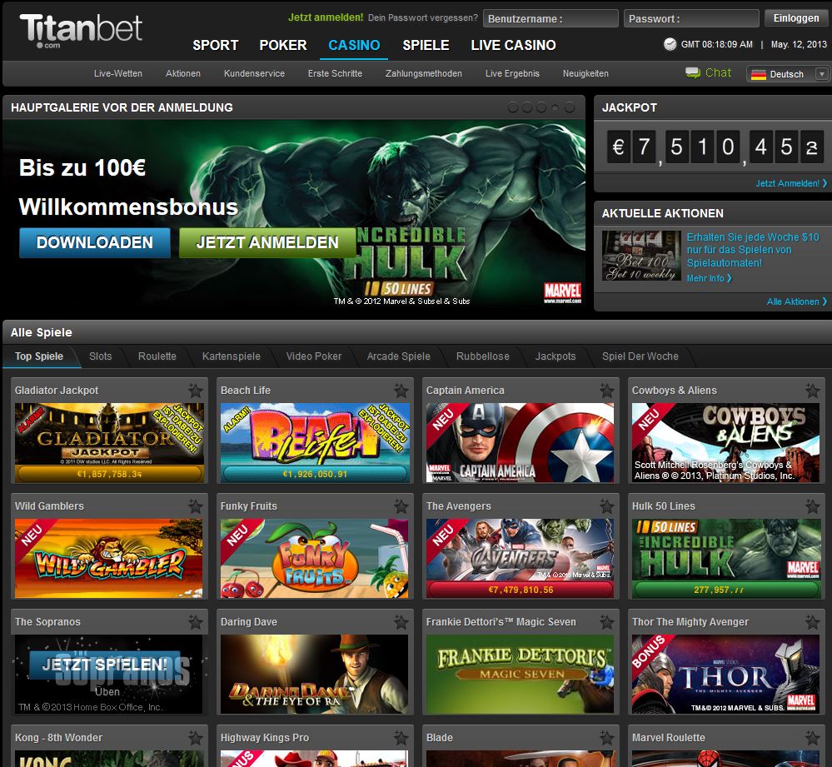Open the Video Poker tab

coord(314,356)
